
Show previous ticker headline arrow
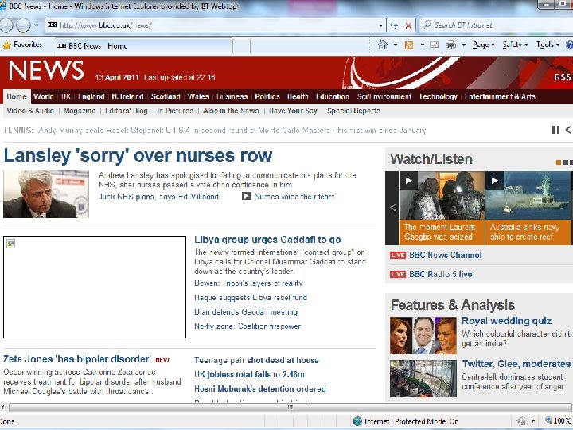coord(568,130)
